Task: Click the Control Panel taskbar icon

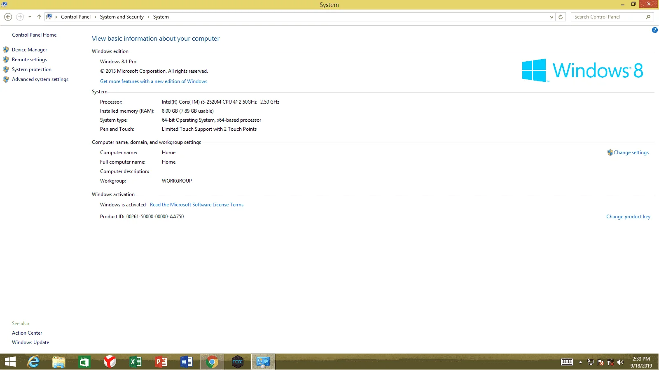Action: pyautogui.click(x=263, y=362)
